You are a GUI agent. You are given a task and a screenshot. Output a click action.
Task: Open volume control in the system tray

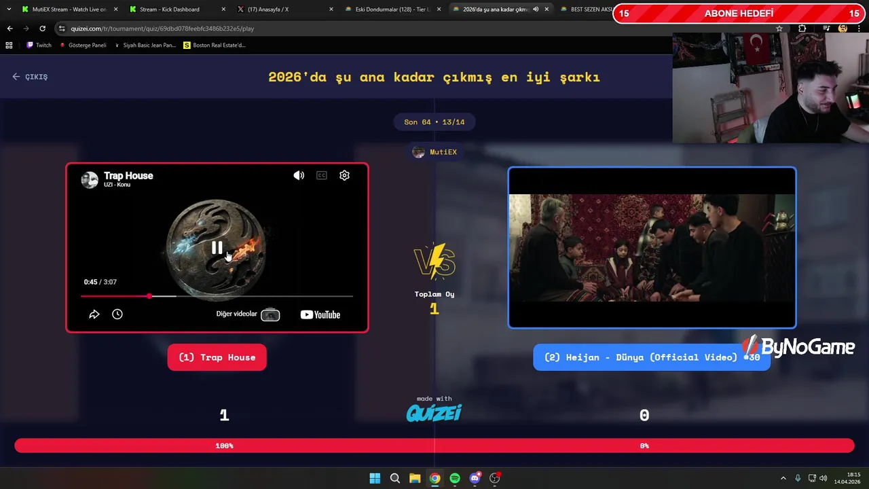click(823, 478)
